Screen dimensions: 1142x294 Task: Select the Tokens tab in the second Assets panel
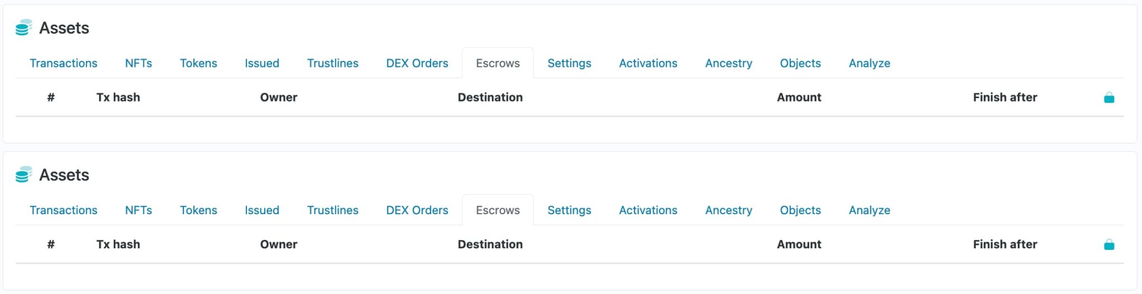[x=198, y=210]
